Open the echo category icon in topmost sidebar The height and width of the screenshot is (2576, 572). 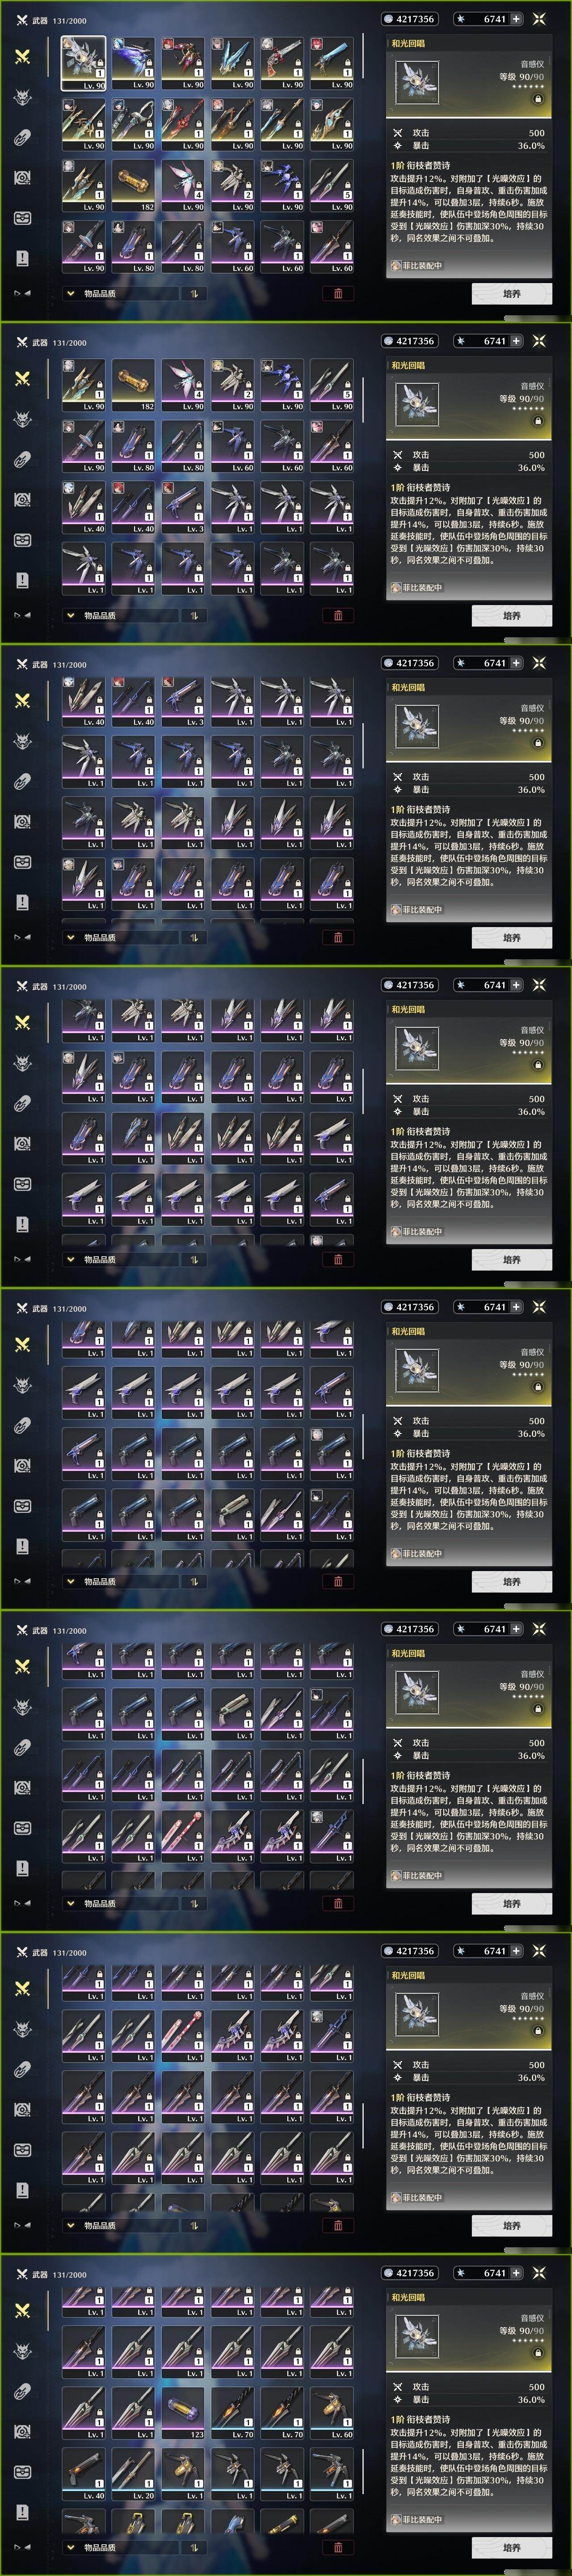22,97
